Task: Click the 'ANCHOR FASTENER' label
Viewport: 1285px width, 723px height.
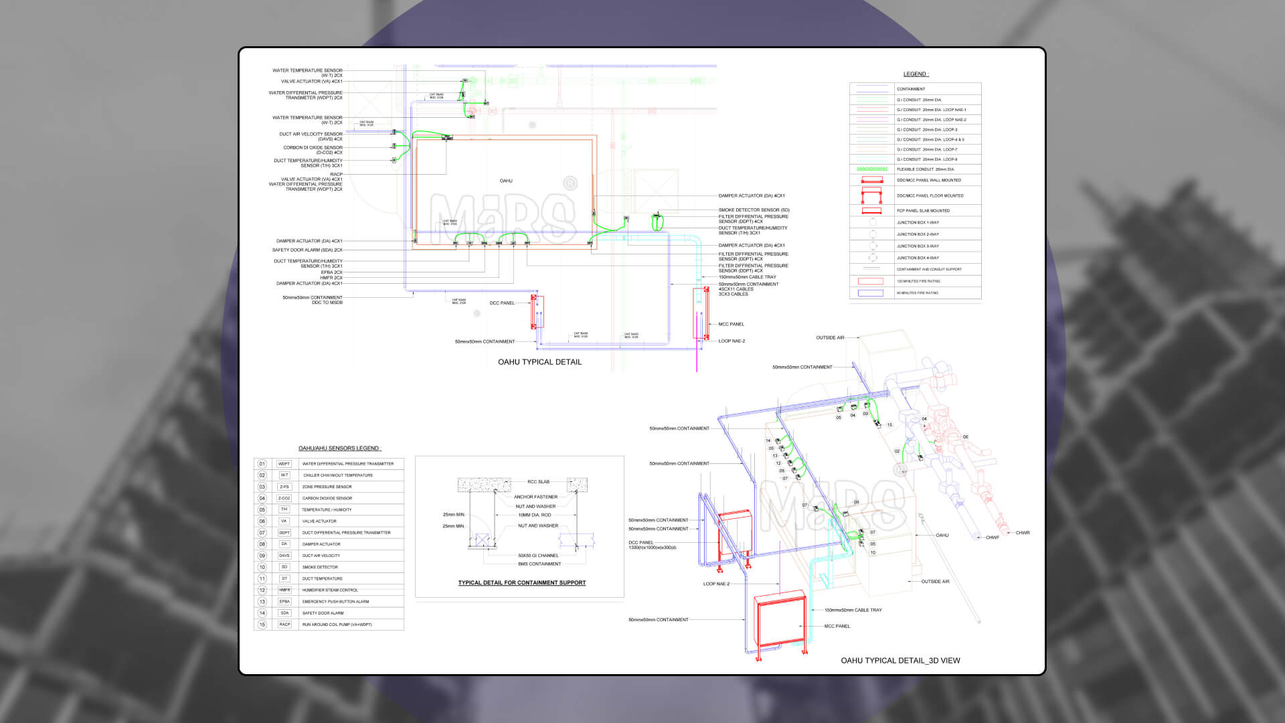Action: [535, 497]
